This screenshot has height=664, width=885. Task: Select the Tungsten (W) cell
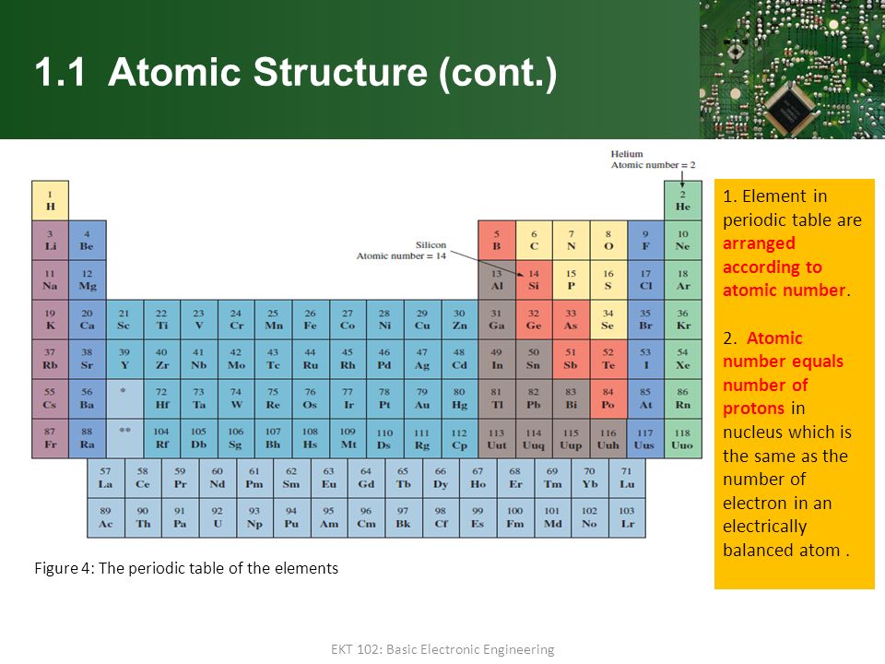pyautogui.click(x=236, y=398)
